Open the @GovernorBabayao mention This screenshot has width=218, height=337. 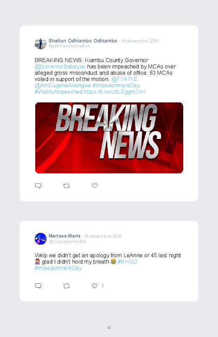click(x=60, y=67)
